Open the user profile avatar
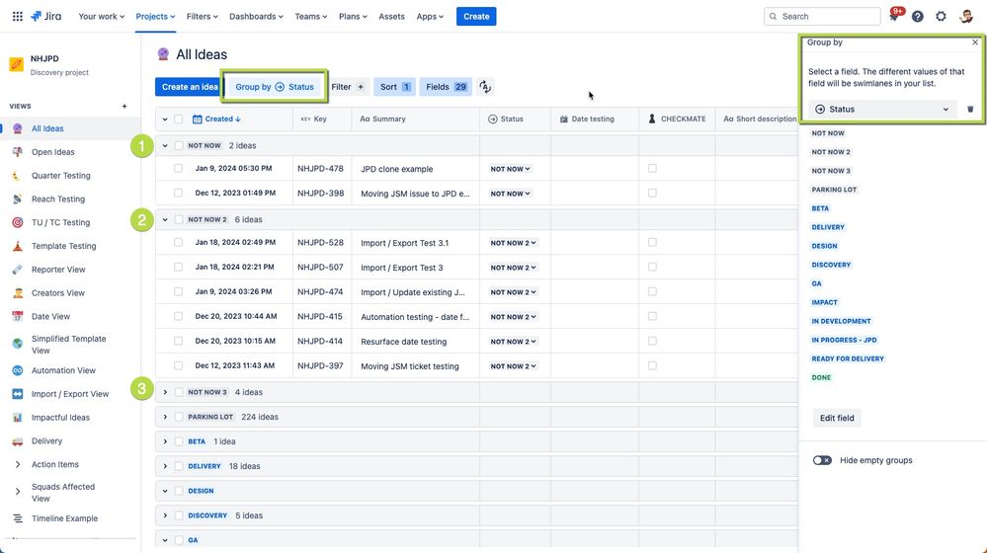The height and width of the screenshot is (553, 987). 966,17
